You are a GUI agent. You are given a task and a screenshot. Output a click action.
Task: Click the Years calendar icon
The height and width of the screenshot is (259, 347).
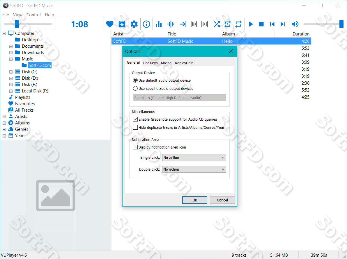tap(10, 135)
